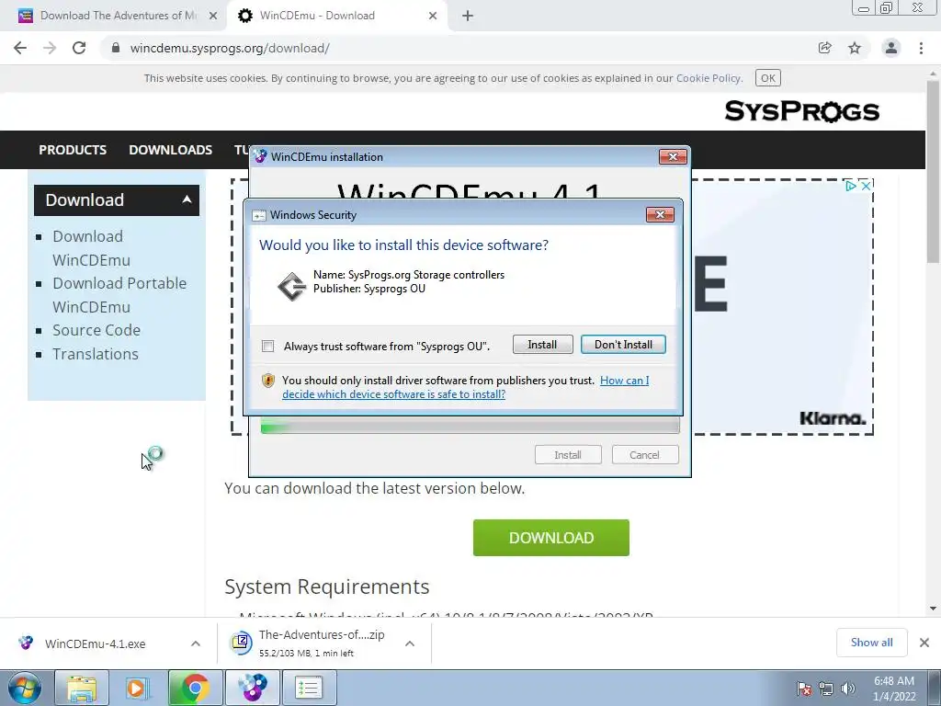Click Don't Install button

click(623, 345)
